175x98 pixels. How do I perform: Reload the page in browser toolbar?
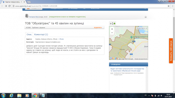coord(10,6)
